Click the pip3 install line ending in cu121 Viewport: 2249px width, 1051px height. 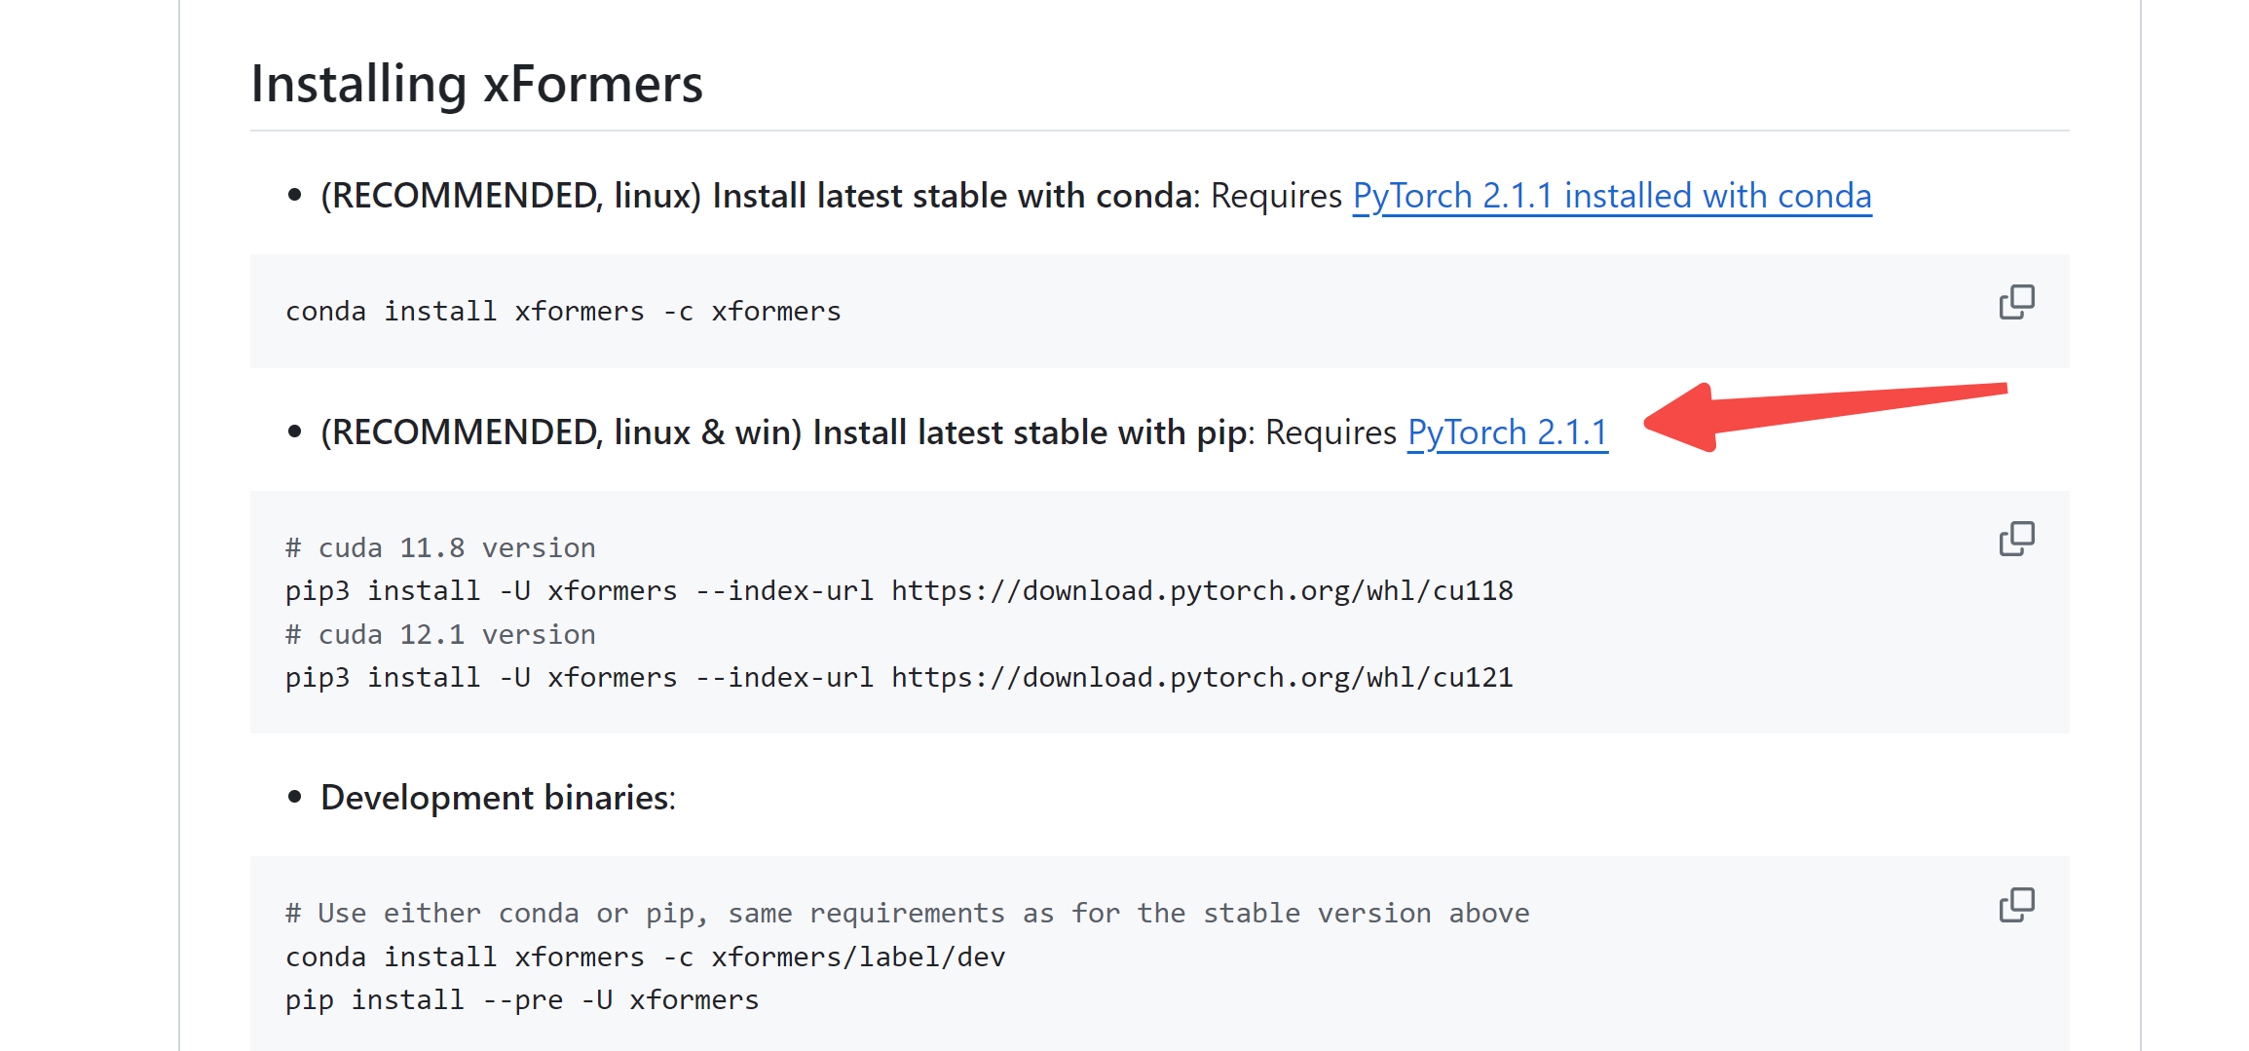click(898, 678)
